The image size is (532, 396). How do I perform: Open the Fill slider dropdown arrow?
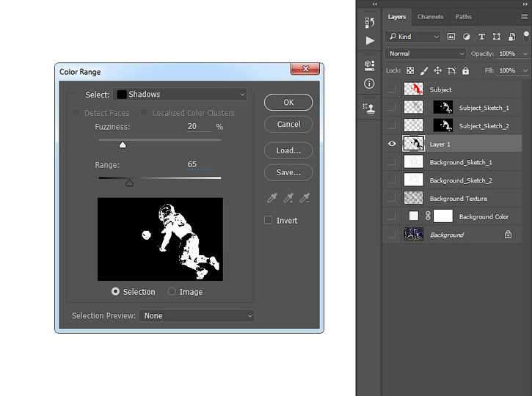coord(525,70)
